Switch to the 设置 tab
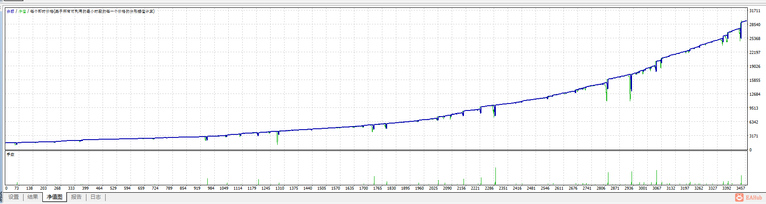This screenshot has width=766, height=204. [14, 197]
